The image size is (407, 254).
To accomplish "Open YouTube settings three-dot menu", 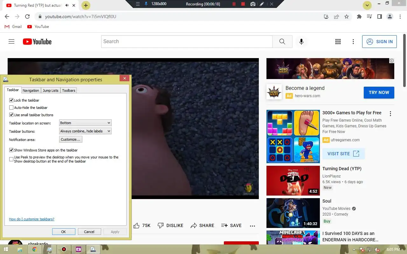I will click(353, 42).
